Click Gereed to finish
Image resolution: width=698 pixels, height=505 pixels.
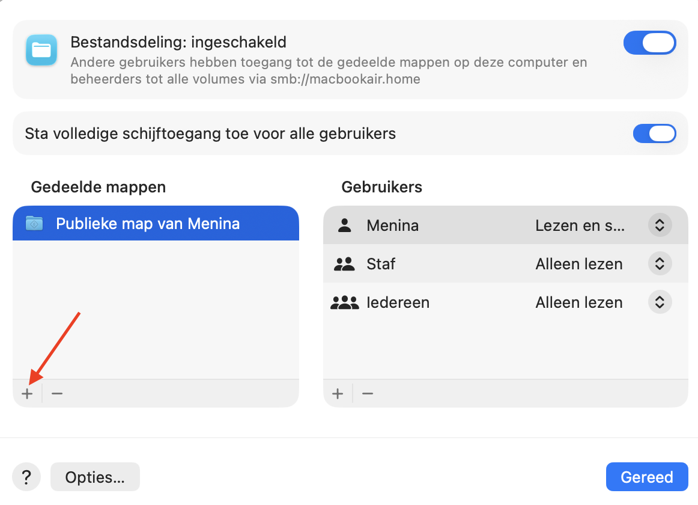point(647,476)
